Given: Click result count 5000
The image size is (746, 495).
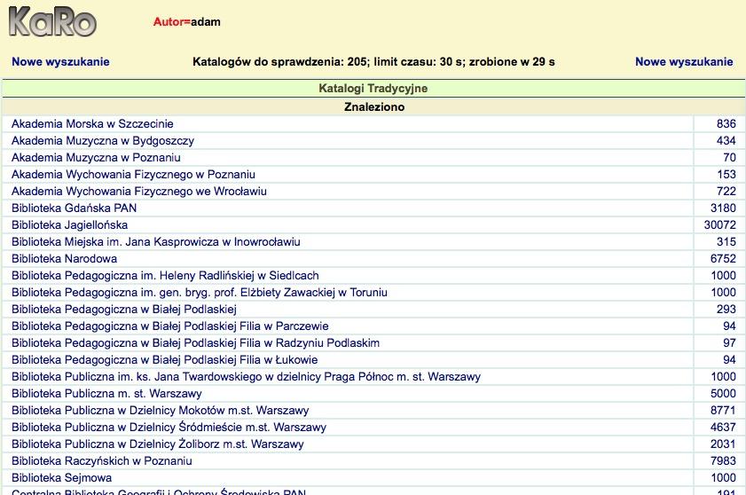Looking at the screenshot, I should (x=723, y=394).
